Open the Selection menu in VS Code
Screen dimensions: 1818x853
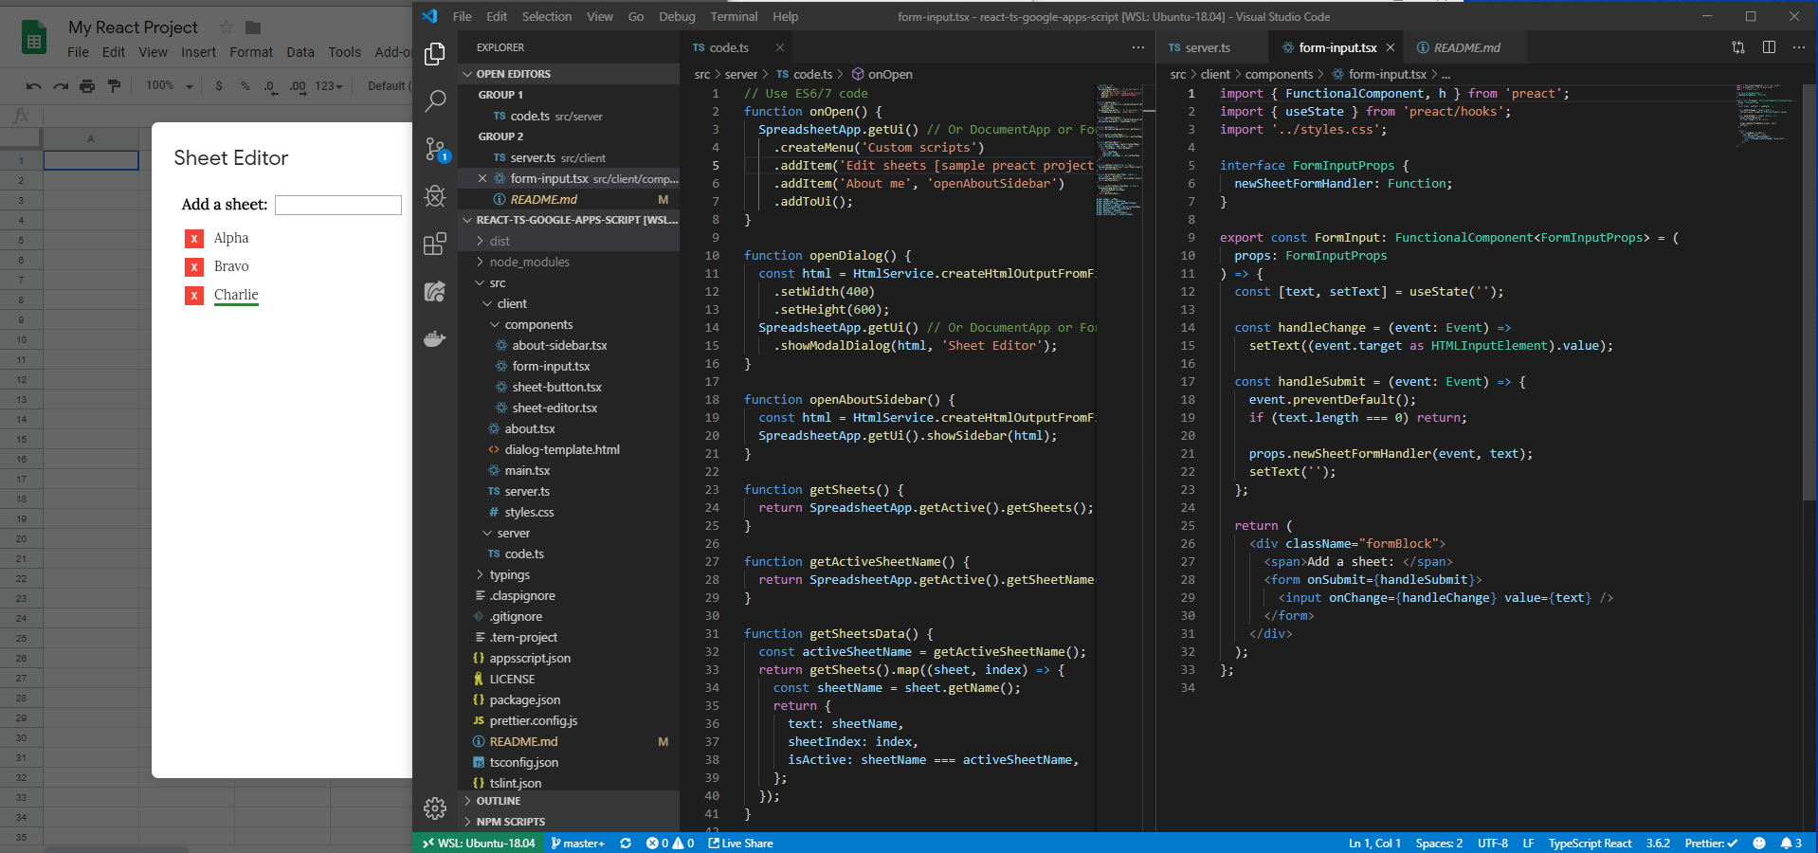pyautogui.click(x=547, y=16)
